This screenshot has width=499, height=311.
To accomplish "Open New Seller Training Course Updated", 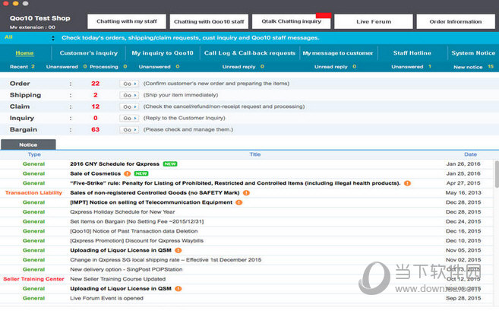I will point(118,279).
